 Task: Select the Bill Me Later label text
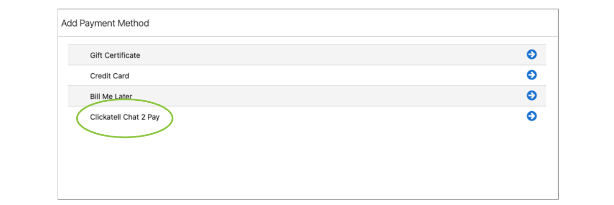click(111, 96)
